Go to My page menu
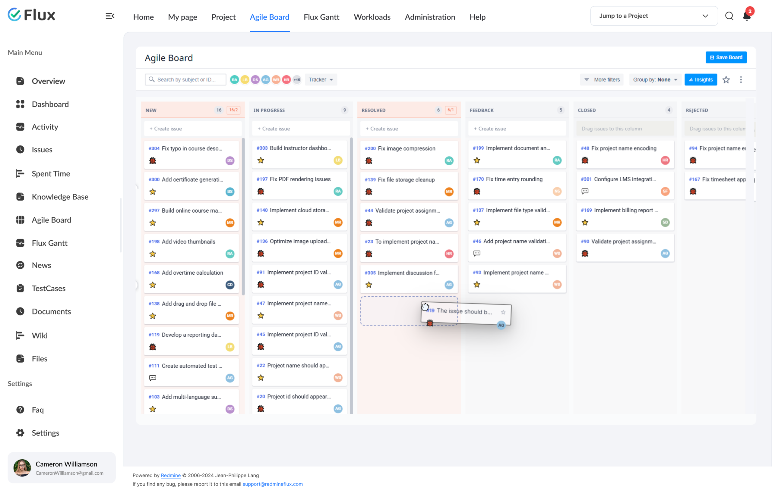Image resolution: width=772 pixels, height=493 pixels. tap(182, 17)
